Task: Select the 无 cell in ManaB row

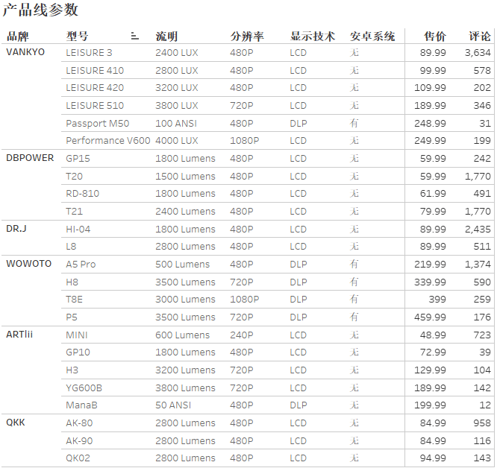Action: 354,405
